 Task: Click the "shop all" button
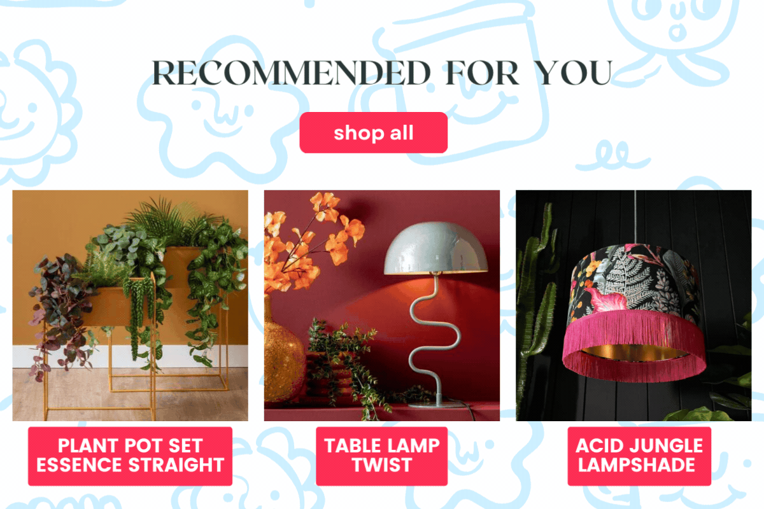[x=373, y=132]
